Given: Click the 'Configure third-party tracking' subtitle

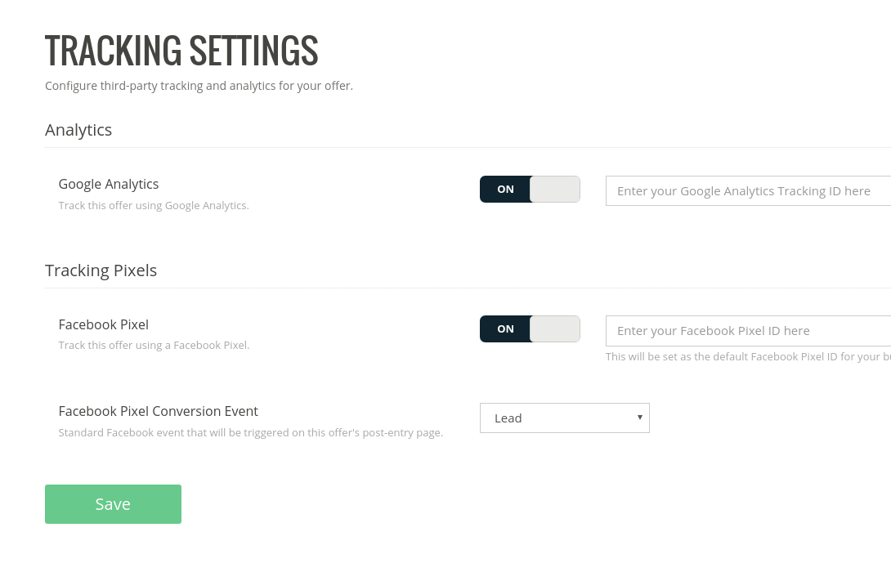Looking at the screenshot, I should [x=199, y=86].
